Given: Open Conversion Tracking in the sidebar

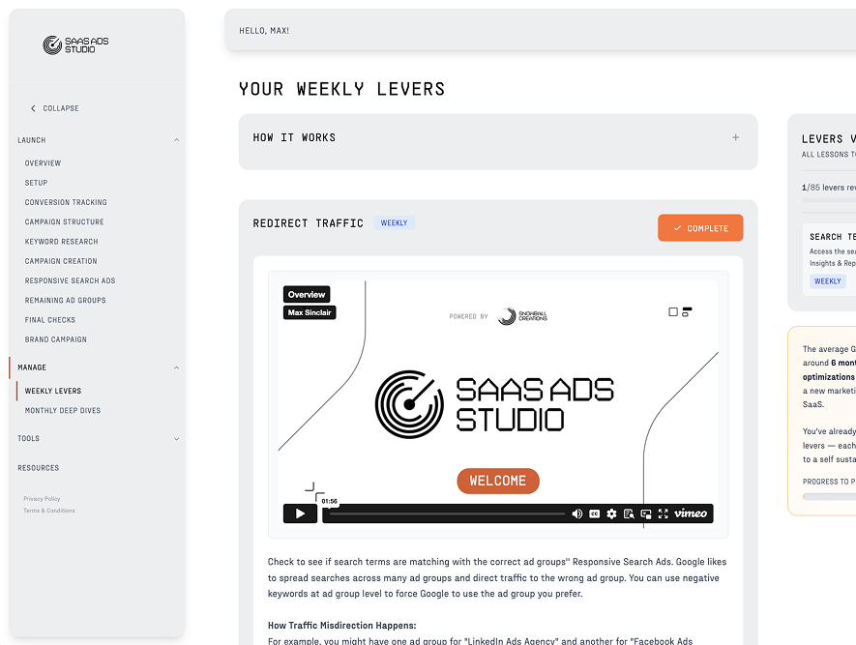Looking at the screenshot, I should pyautogui.click(x=66, y=202).
